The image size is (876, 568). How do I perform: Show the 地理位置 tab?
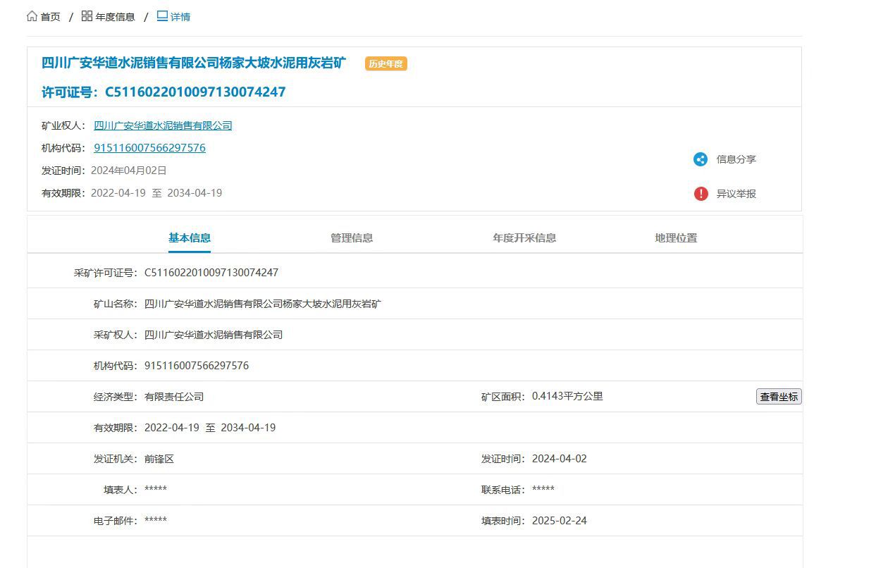point(676,238)
